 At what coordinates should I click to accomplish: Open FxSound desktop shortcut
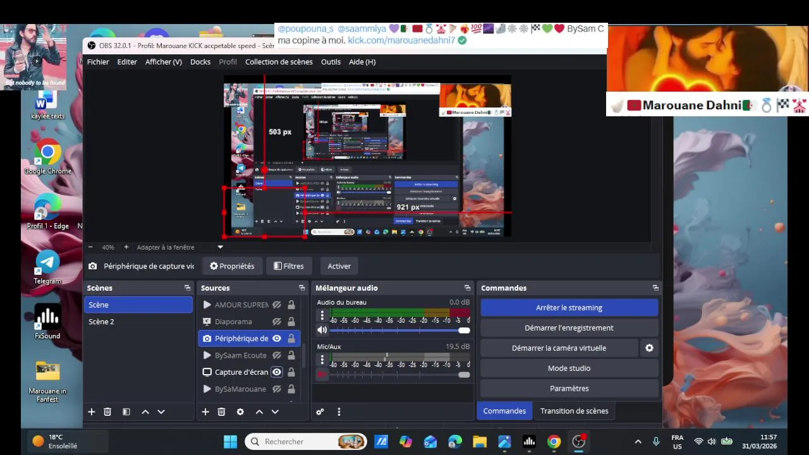[x=47, y=322]
